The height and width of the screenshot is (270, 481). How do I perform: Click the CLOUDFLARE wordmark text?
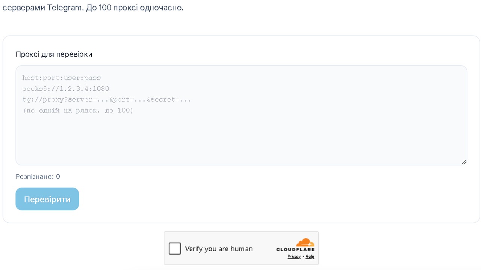[x=295, y=249]
